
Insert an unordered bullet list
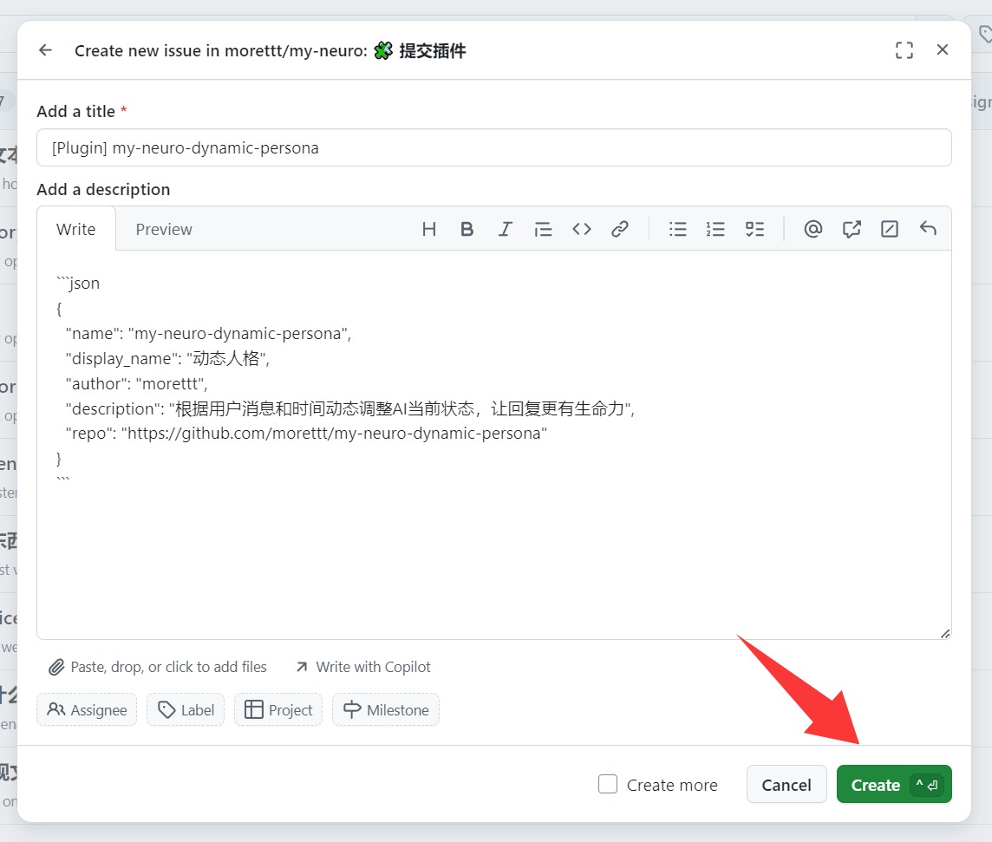pos(677,229)
